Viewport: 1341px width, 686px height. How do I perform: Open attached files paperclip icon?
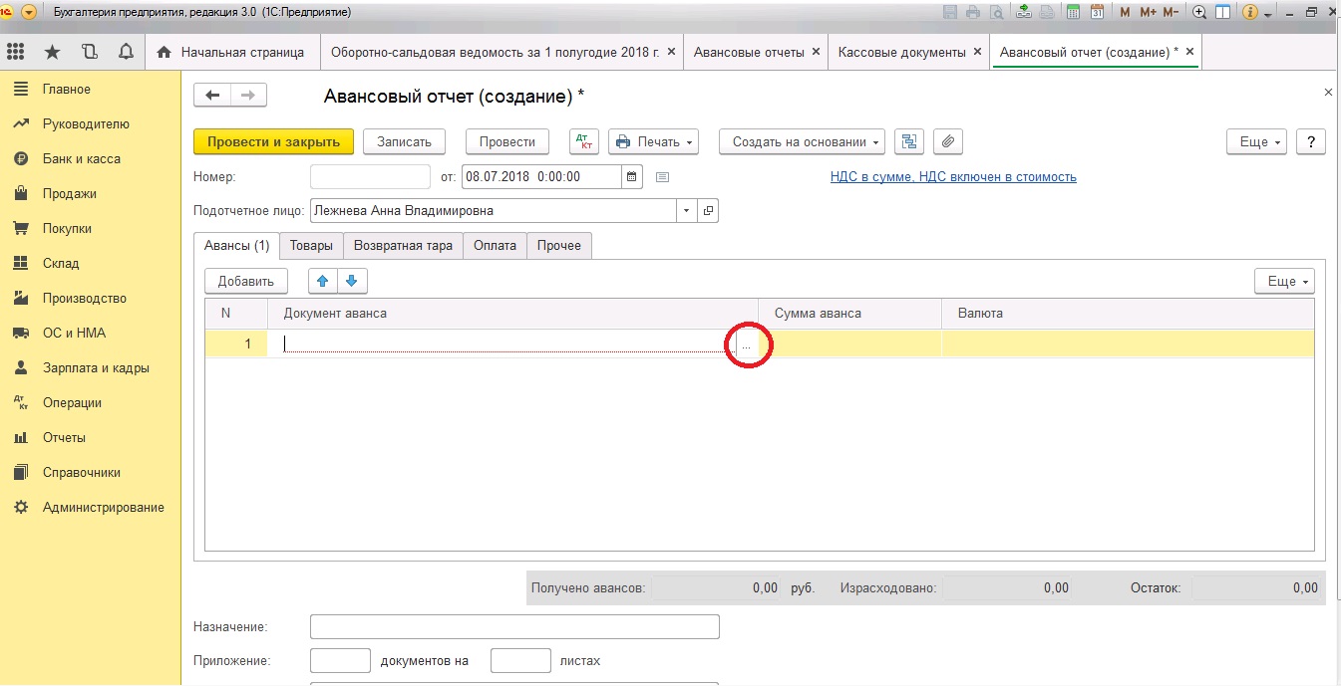pyautogui.click(x=947, y=141)
